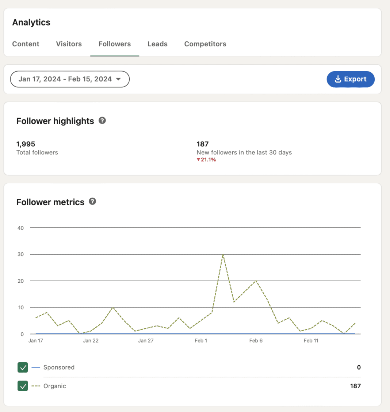
Task: Click the solid Sponsored legend line icon
Action: click(x=36, y=367)
